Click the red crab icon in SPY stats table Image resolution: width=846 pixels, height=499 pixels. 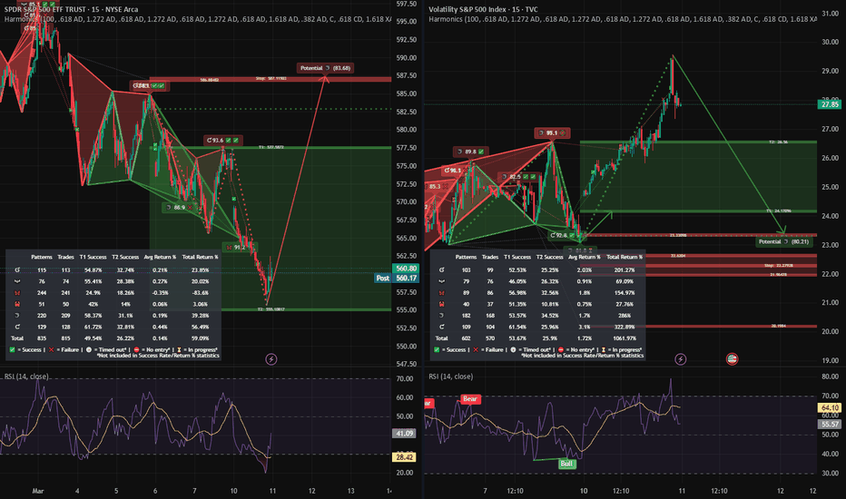tap(17, 304)
